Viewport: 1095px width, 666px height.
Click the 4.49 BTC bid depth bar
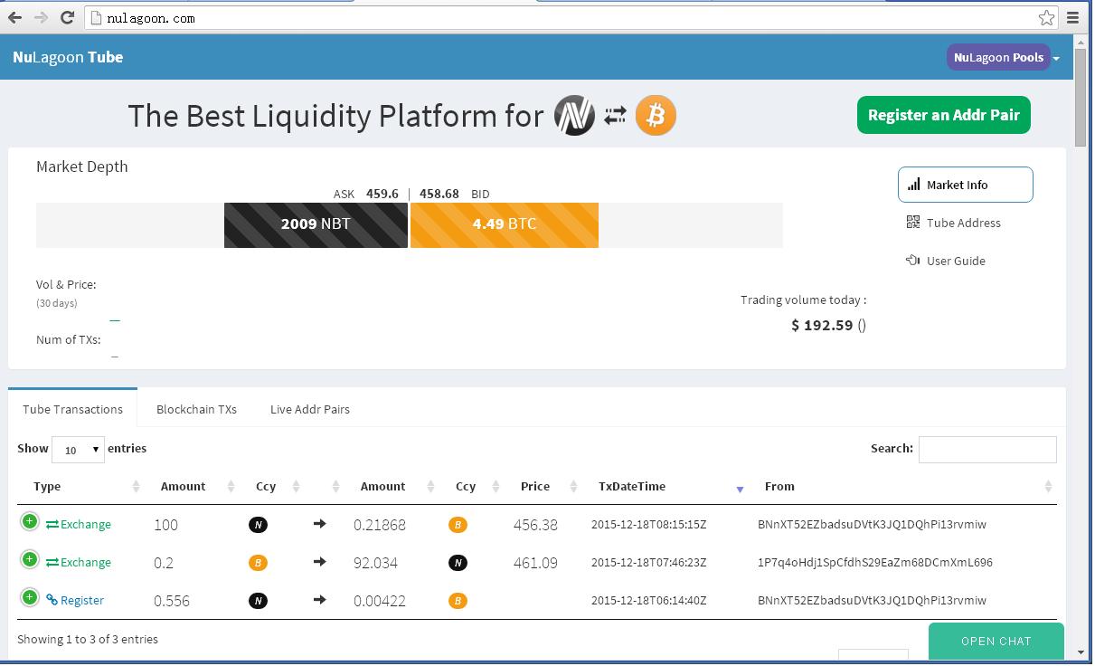505,224
